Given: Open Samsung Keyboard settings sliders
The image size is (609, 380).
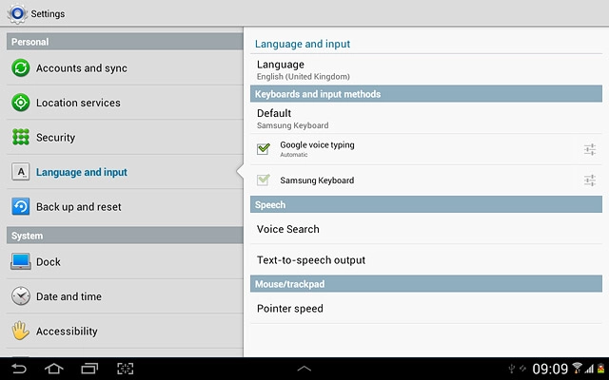Looking at the screenshot, I should (590, 180).
